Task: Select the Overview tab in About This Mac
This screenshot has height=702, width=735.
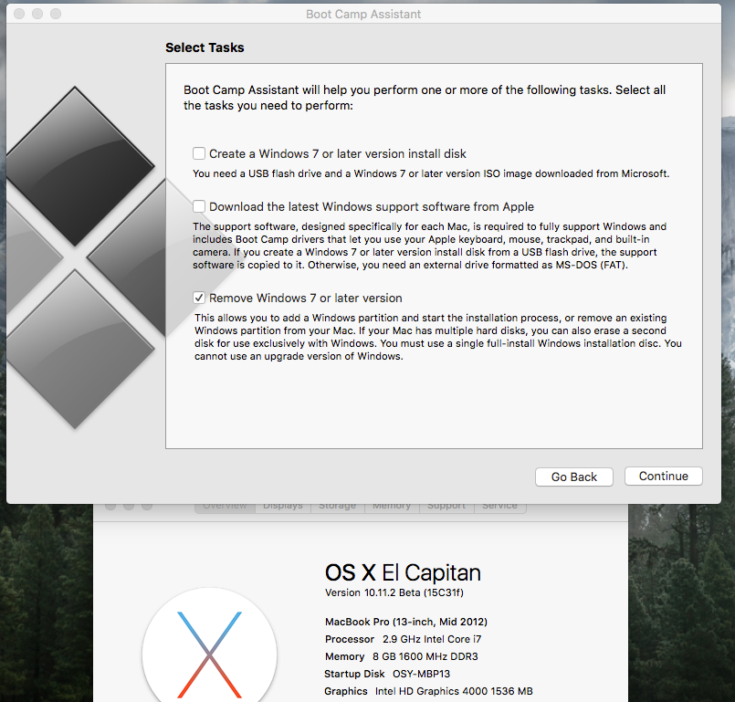Action: (225, 506)
